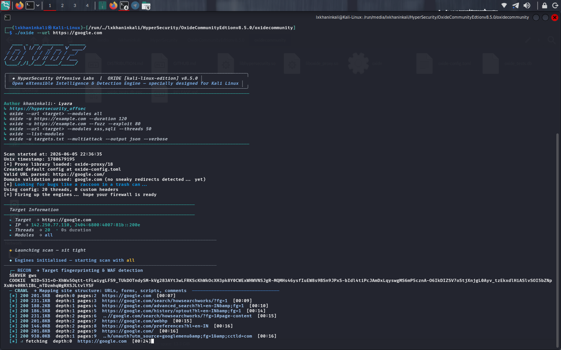This screenshot has height=350, width=561.
Task: Open the history/optout crawled URL
Action: point(171,311)
